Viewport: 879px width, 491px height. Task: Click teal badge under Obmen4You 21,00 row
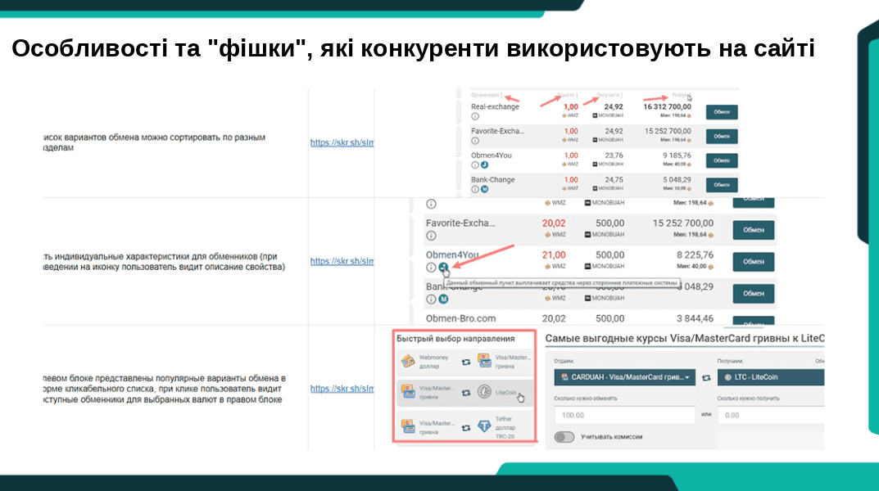(x=443, y=268)
